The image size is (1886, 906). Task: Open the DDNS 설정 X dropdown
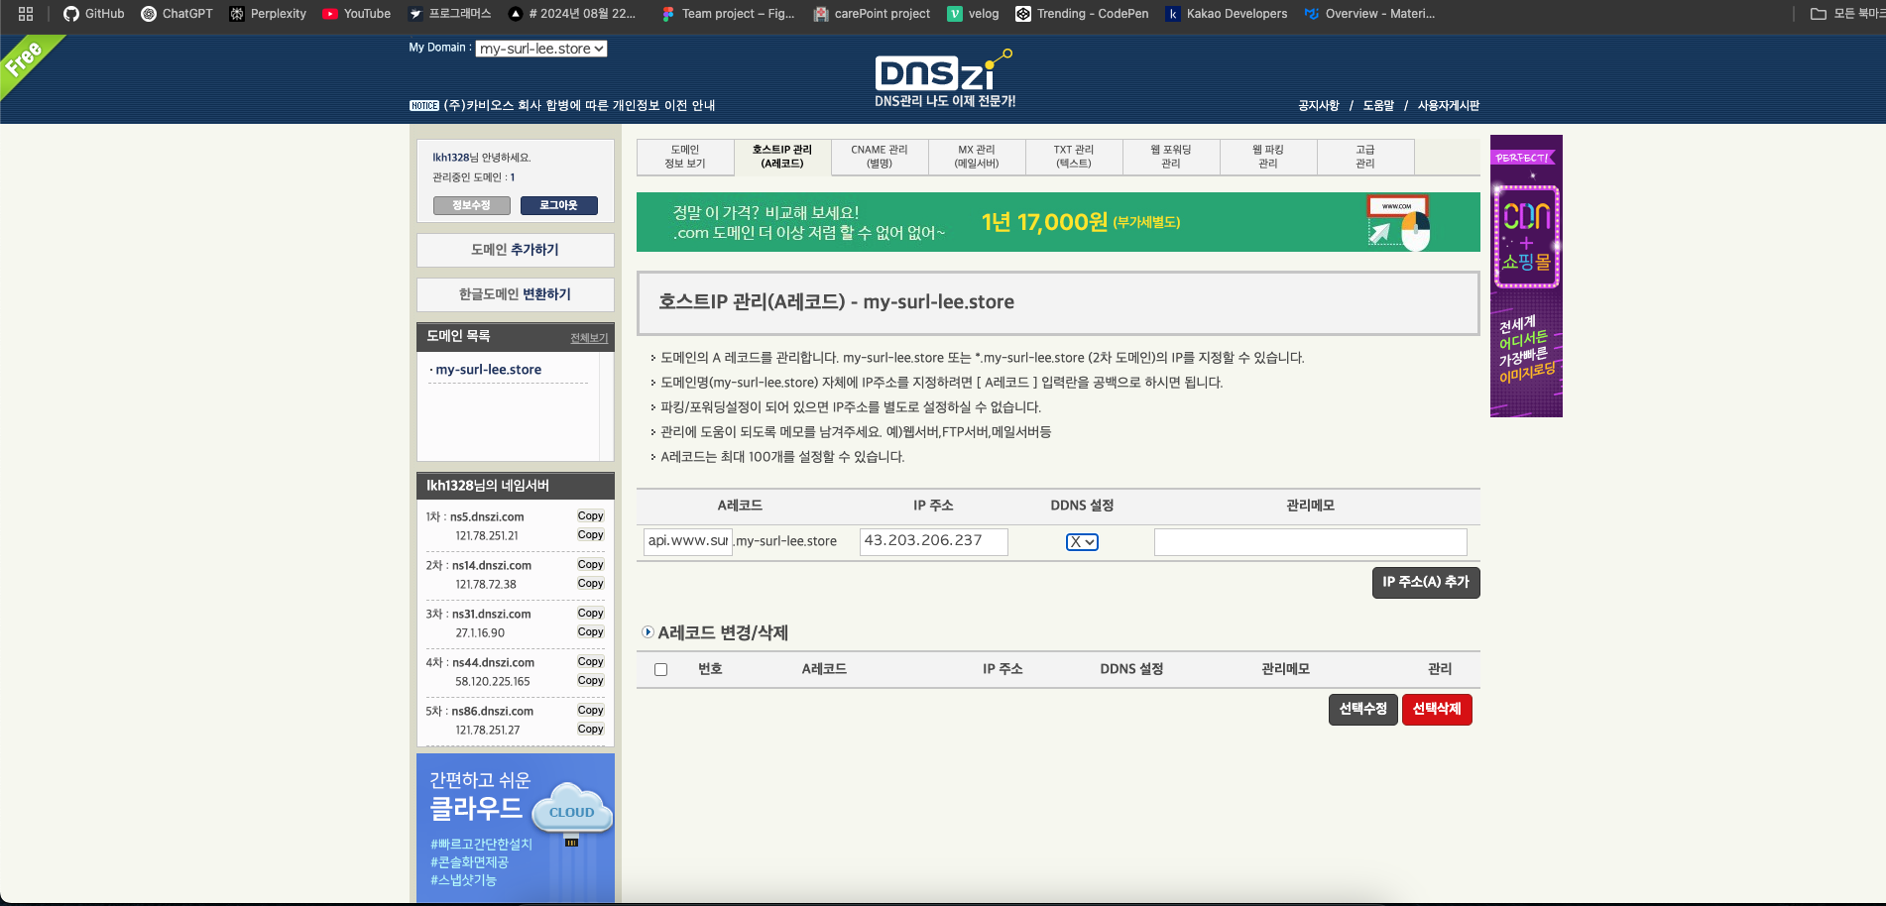coord(1082,542)
